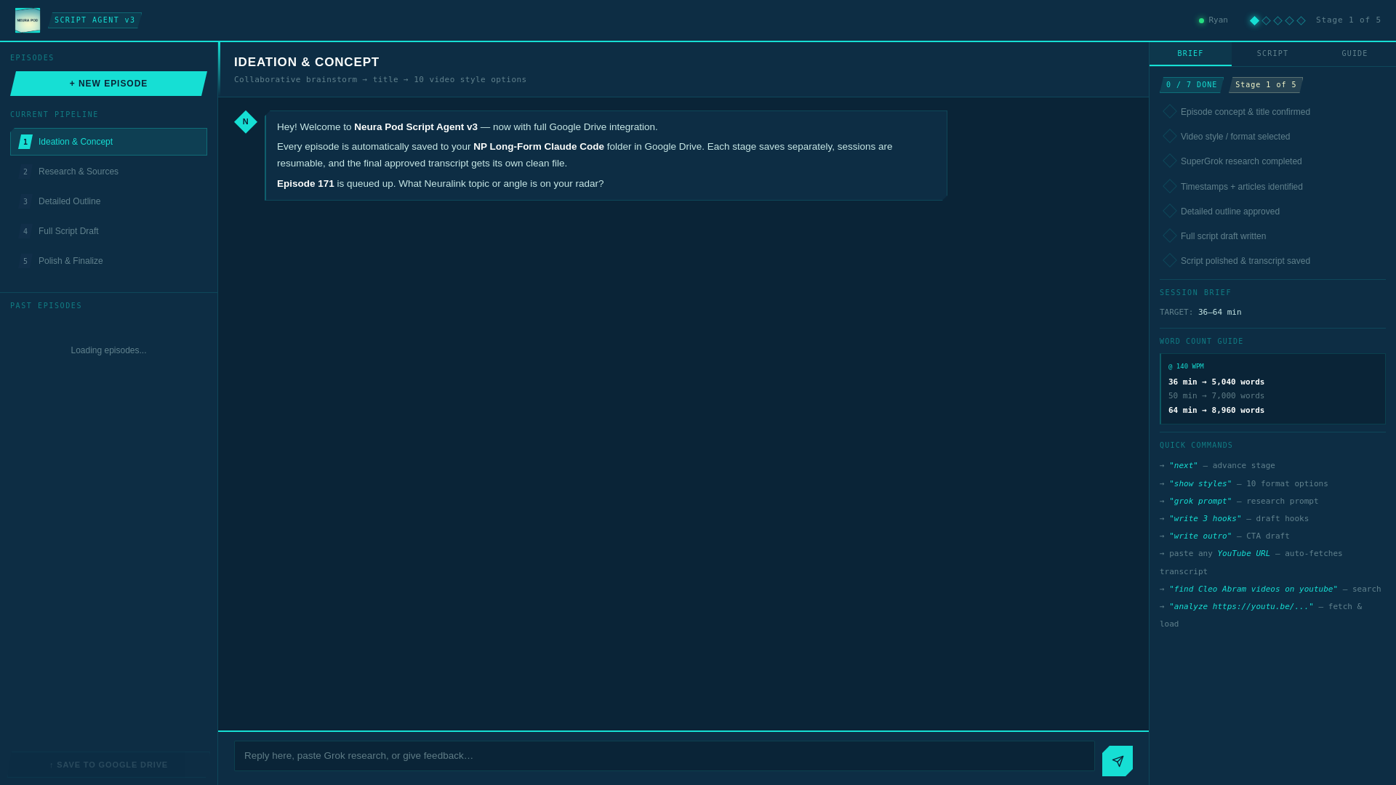Click the YouTube URL quick command text
Screen dimensions: 1396x785
[x=1243, y=554]
